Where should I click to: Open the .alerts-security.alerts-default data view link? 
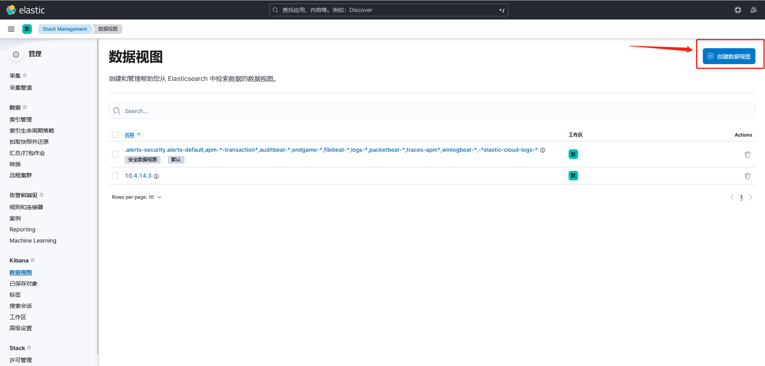click(331, 150)
